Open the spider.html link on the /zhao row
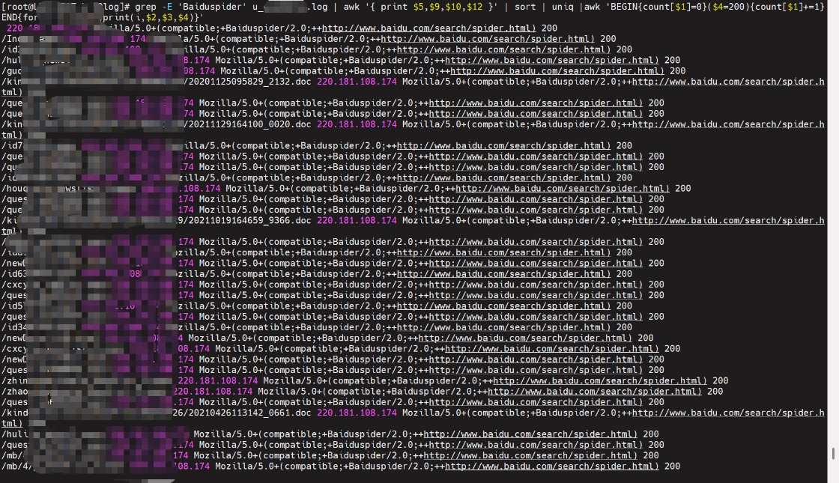 click(x=595, y=392)
